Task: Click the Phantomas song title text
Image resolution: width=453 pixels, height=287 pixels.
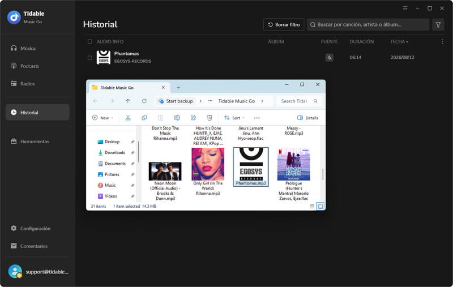Action: tap(126, 53)
